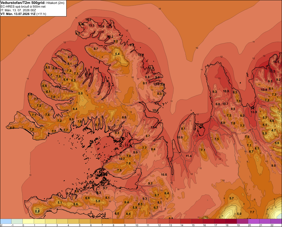Screen dimensions: 282x227
Task: Click the 13.6 label in northern peninsula
Action: pyautogui.click(x=101, y=26)
